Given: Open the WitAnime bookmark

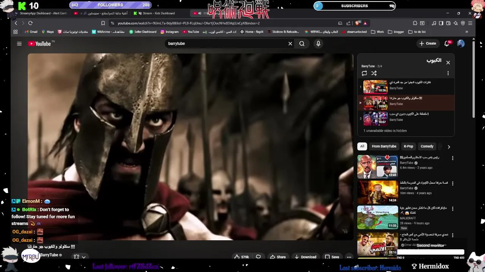Looking at the screenshot, I should point(108,32).
